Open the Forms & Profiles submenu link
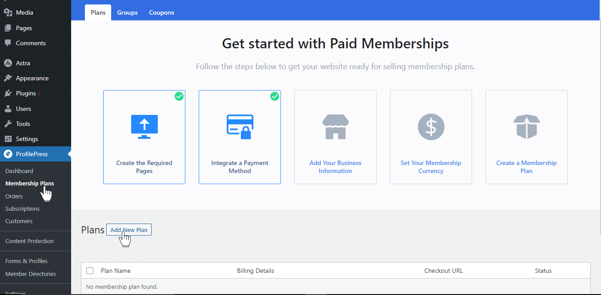Screen dimensions: 601x295 26,261
